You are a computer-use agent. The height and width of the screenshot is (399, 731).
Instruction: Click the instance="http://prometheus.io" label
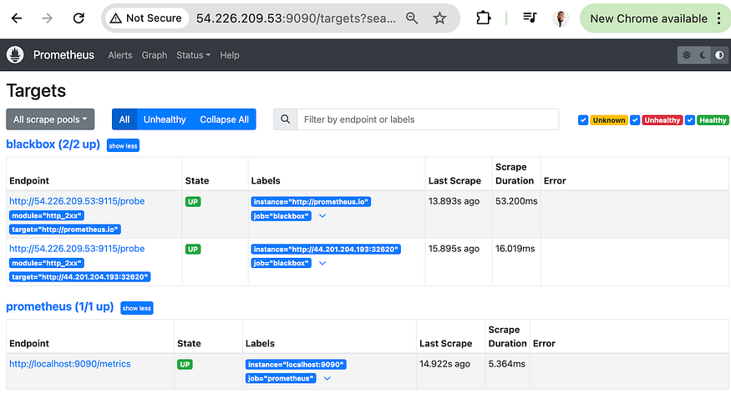[311, 202]
